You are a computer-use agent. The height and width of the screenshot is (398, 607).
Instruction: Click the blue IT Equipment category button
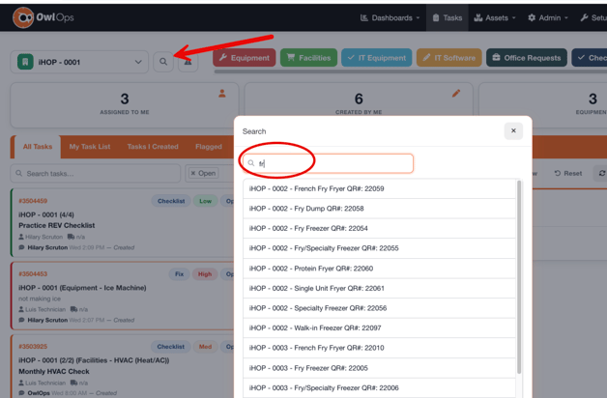[377, 58]
